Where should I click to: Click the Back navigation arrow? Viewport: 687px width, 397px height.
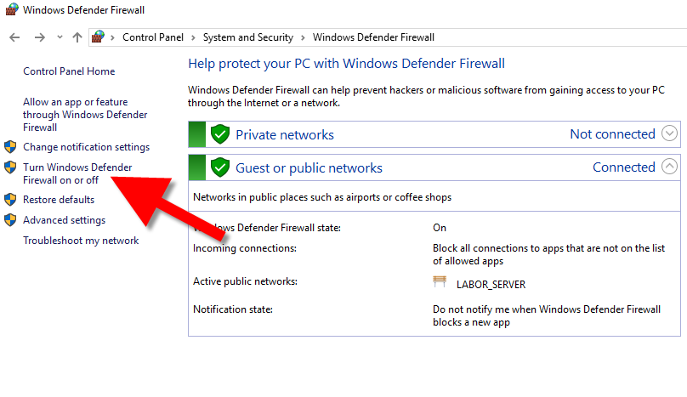(x=14, y=37)
